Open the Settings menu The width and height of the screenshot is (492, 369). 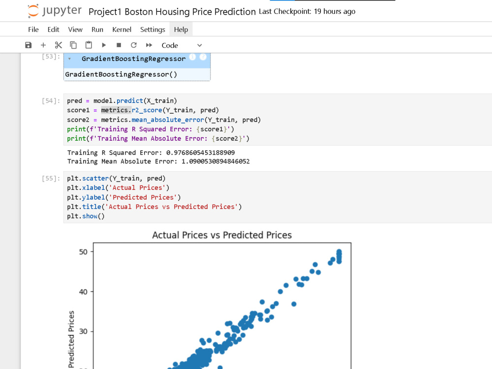(153, 30)
